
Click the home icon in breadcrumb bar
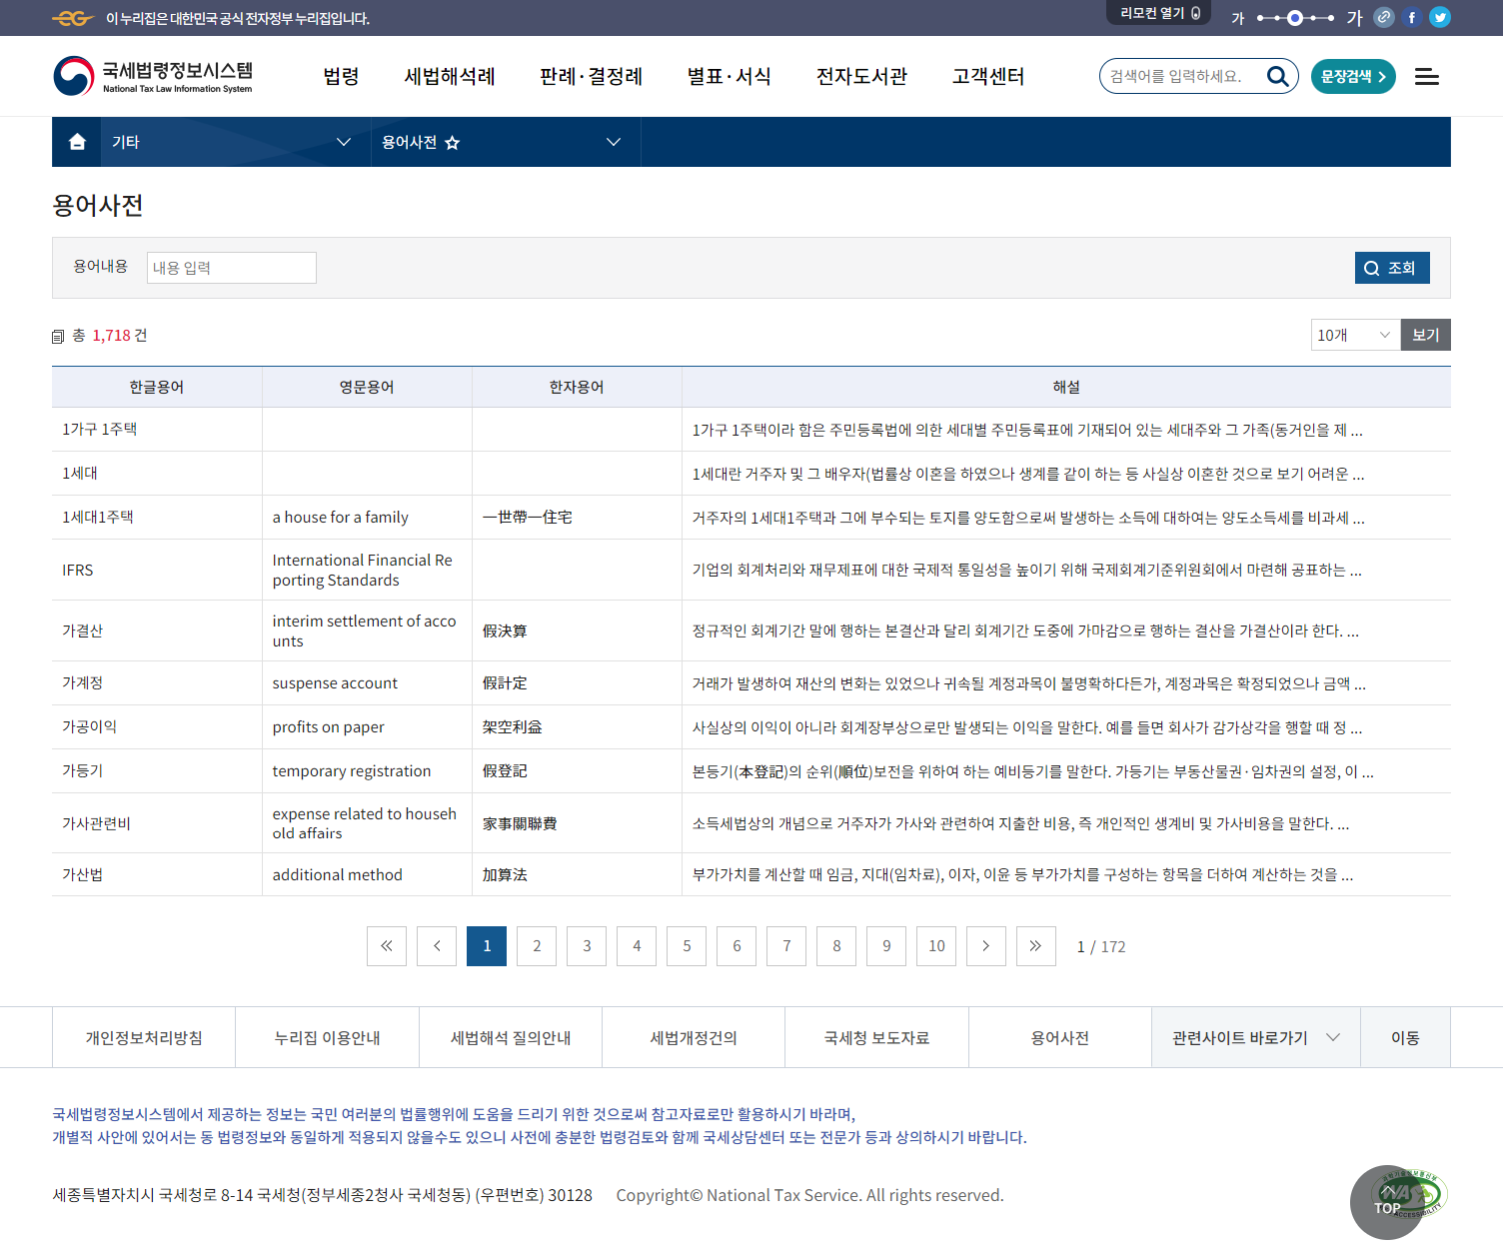[x=77, y=142]
